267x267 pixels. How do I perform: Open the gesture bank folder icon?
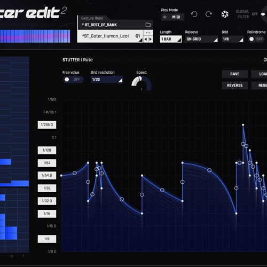[148, 25]
